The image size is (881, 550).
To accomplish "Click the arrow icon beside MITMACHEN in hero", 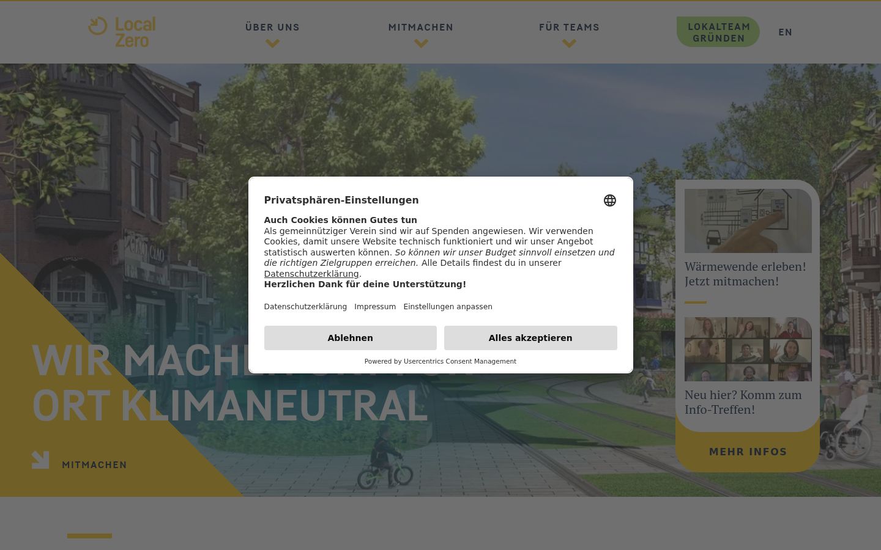I will (40, 460).
